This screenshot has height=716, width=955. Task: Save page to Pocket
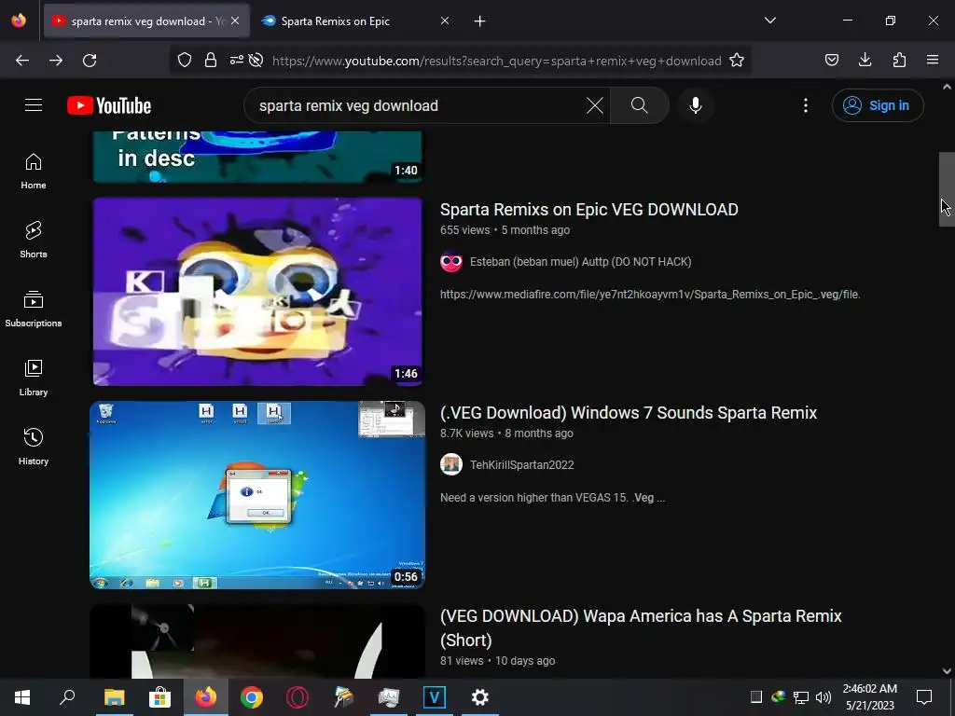point(831,61)
